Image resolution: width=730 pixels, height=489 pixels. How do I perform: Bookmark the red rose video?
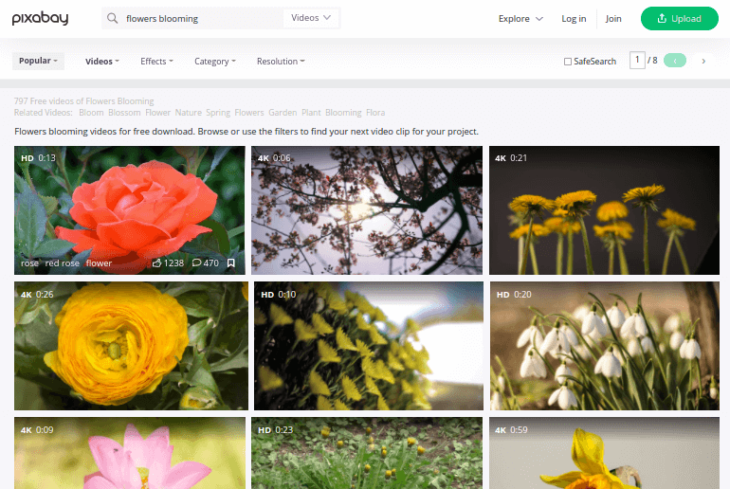tap(230, 263)
